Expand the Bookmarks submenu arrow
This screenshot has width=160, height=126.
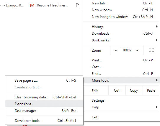[x=157, y=40]
